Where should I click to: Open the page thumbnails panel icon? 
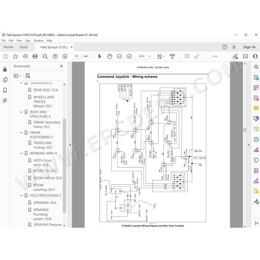[5, 80]
